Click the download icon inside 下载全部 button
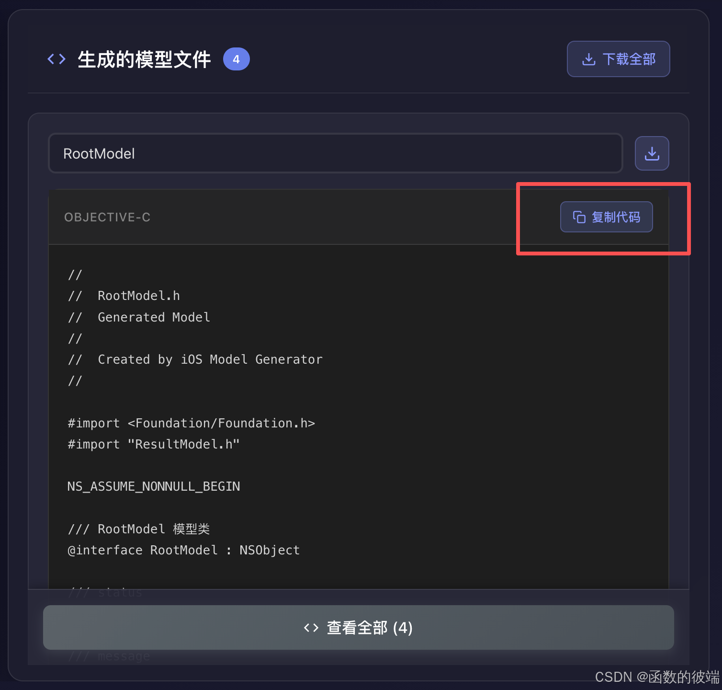 pos(588,58)
